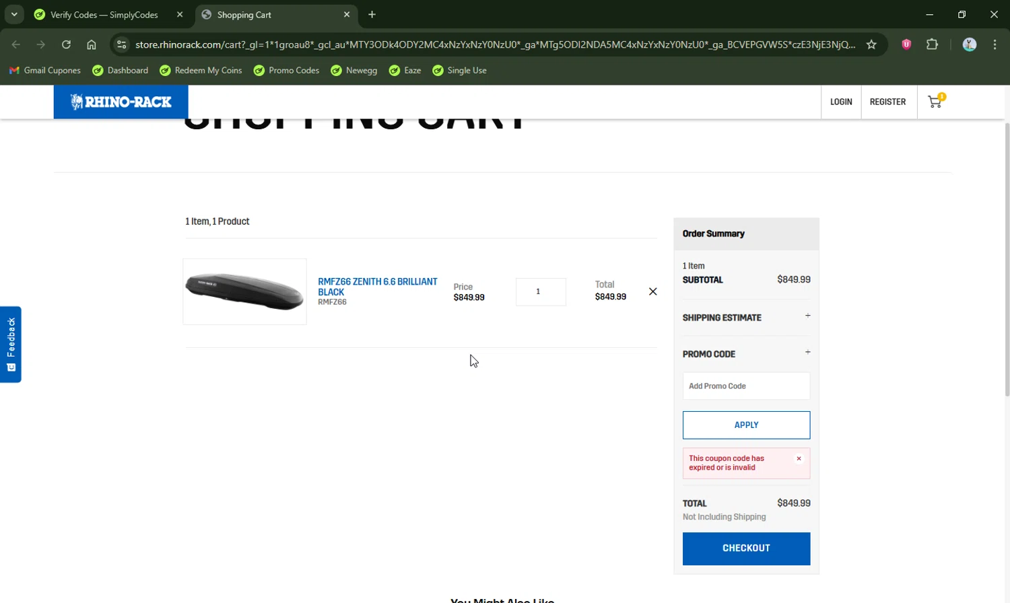The height and width of the screenshot is (603, 1010).
Task: Click the quantity field showing 1
Action: pos(541,291)
